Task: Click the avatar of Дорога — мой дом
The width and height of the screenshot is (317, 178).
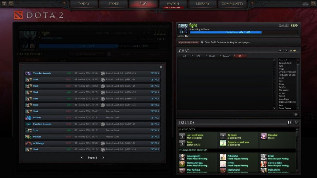Action: click(x=223, y=143)
